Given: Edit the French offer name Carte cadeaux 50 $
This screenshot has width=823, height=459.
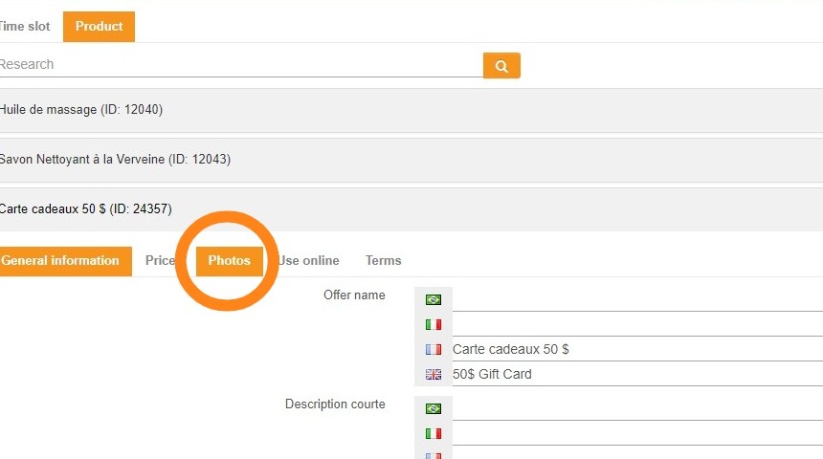Looking at the screenshot, I should 637,349.
